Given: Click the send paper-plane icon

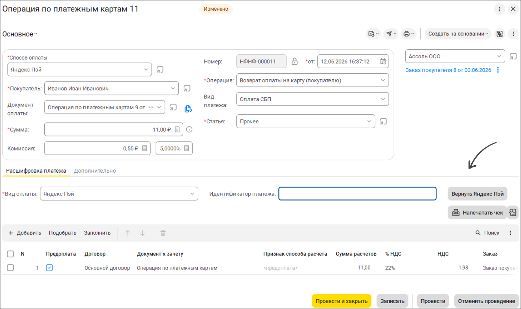Looking at the screenshot, I should (391, 34).
